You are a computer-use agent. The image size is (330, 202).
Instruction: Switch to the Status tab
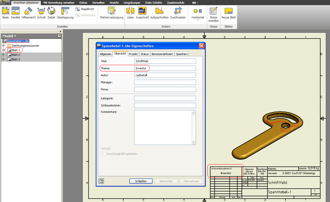click(145, 54)
